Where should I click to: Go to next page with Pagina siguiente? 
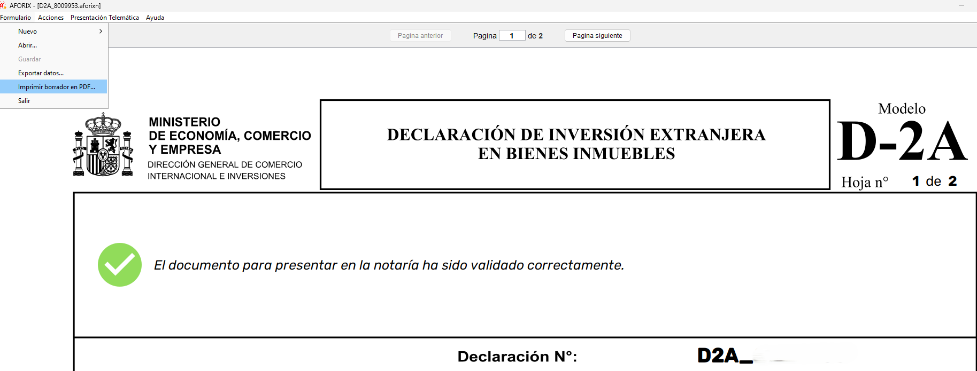tap(597, 36)
